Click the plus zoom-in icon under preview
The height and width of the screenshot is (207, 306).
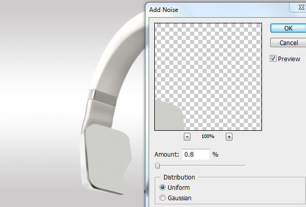229,136
